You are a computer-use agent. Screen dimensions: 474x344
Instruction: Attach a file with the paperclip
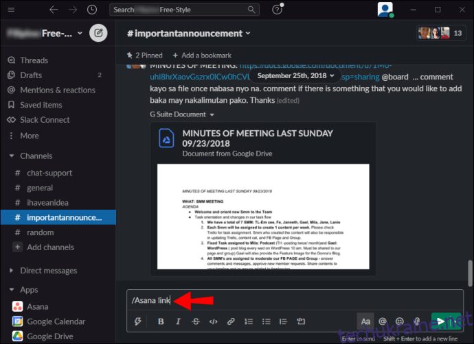pyautogui.click(x=417, y=321)
